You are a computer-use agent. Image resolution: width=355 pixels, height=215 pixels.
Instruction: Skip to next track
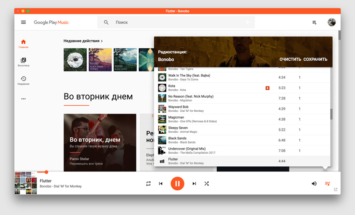[194, 184]
